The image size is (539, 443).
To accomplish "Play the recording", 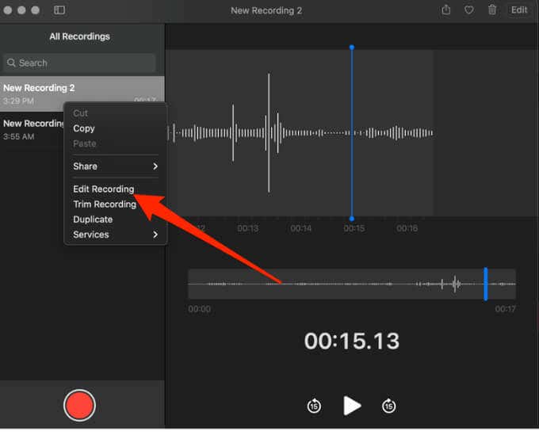I will (x=352, y=406).
